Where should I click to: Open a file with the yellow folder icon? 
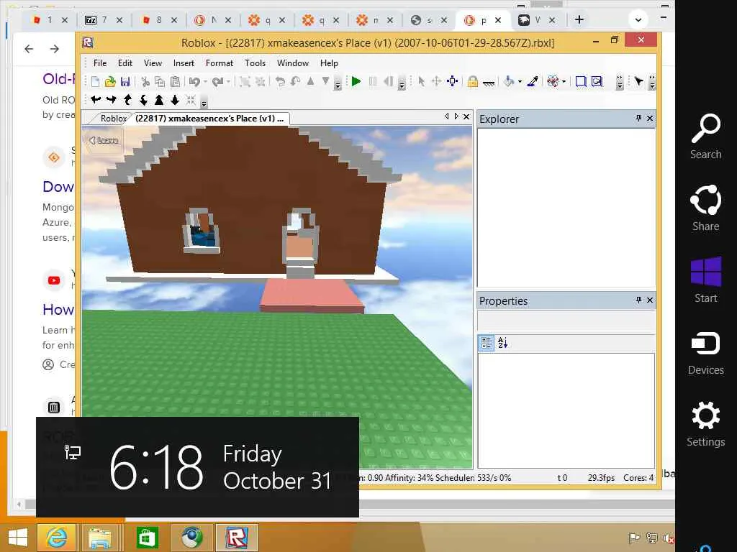(110, 82)
